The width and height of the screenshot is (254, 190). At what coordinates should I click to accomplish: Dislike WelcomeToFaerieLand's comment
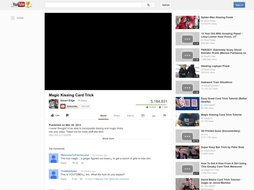[x=83, y=163]
